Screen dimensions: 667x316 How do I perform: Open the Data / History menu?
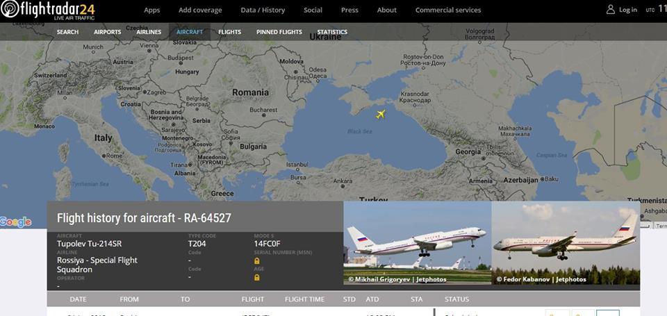coord(263,10)
